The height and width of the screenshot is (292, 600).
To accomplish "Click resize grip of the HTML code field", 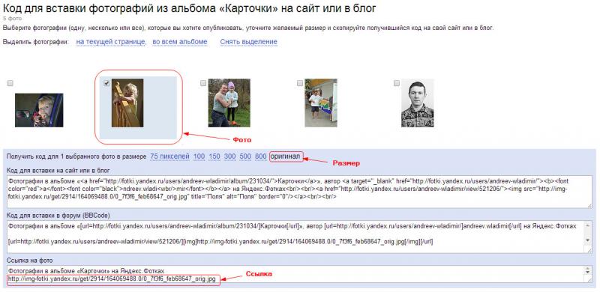I will [x=589, y=206].
